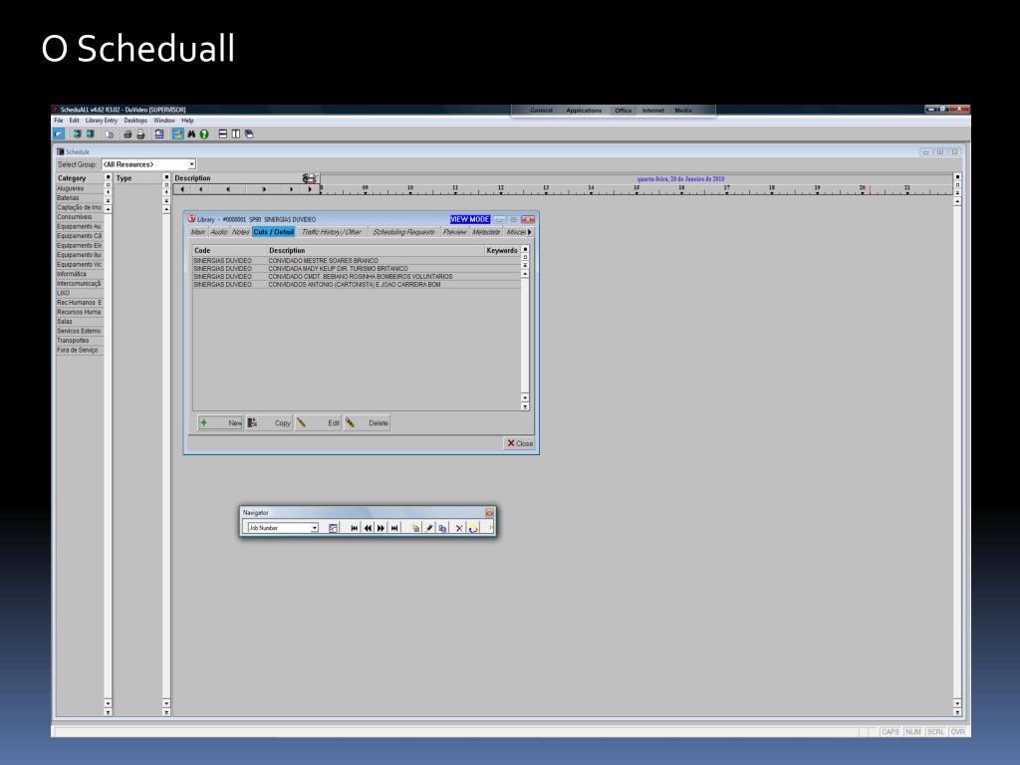Select the CONVIDADO CMDT. BEBIANO ROSINHA row
This screenshot has height=765, width=1020.
point(357,277)
